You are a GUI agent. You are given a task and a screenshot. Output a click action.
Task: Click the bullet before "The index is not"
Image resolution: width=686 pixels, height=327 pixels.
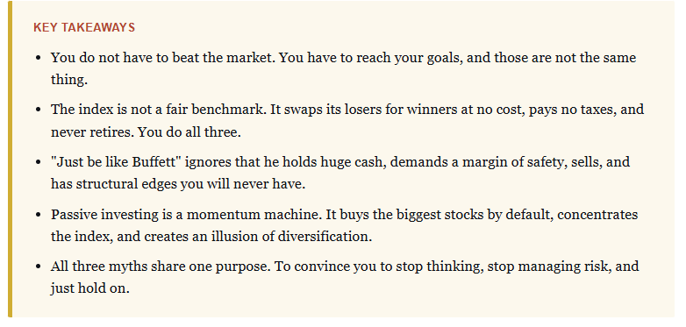pos(39,110)
